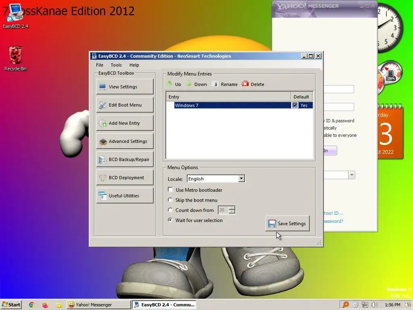Click the yellow quick launch icon beside Firefox

click(59, 305)
